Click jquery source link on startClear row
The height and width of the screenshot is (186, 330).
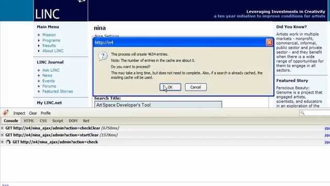tap(327, 135)
